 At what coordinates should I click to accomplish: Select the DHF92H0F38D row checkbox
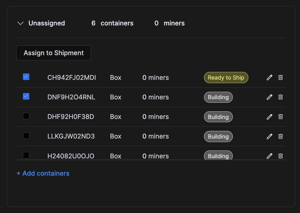point(26,116)
